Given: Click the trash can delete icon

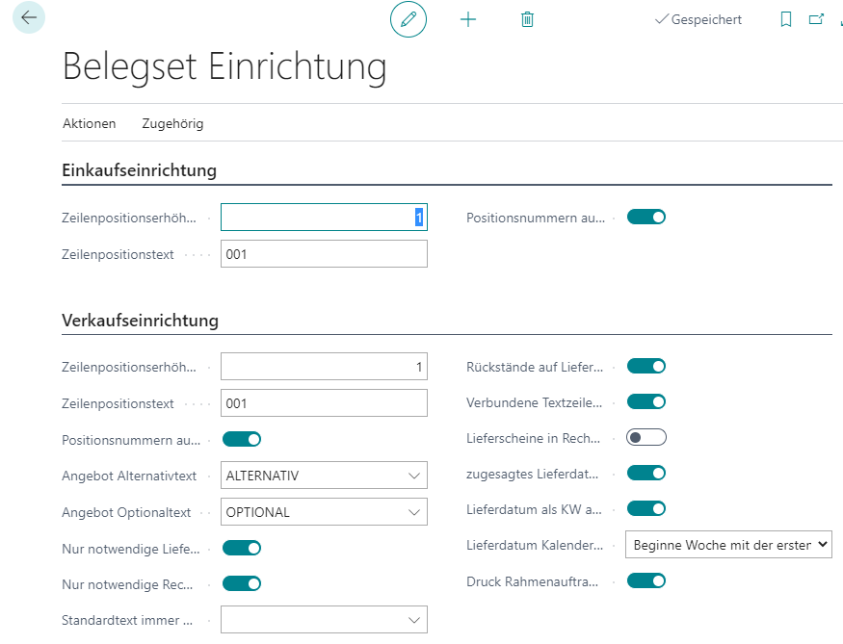Looking at the screenshot, I should (x=527, y=19).
